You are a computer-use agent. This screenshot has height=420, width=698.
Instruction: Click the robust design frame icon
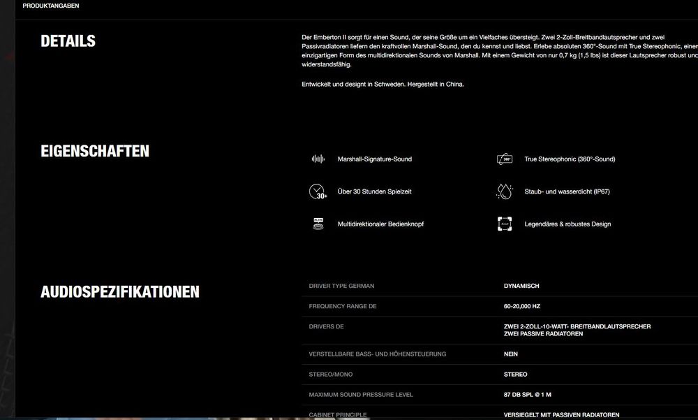(x=505, y=224)
